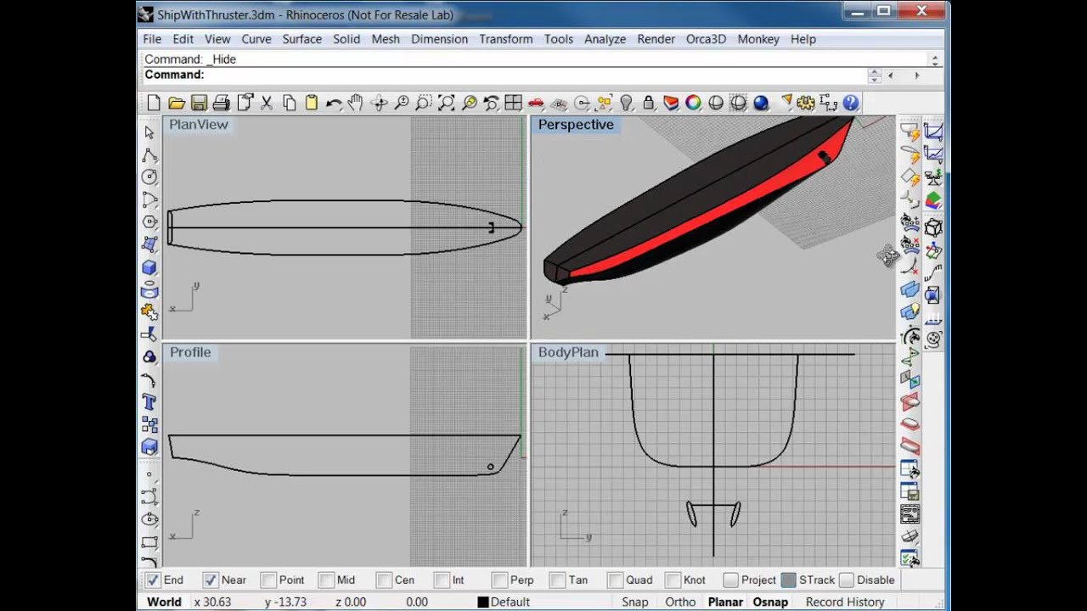Click the Profile viewport title
Viewport: 1087px width, 611px height.
click(190, 352)
